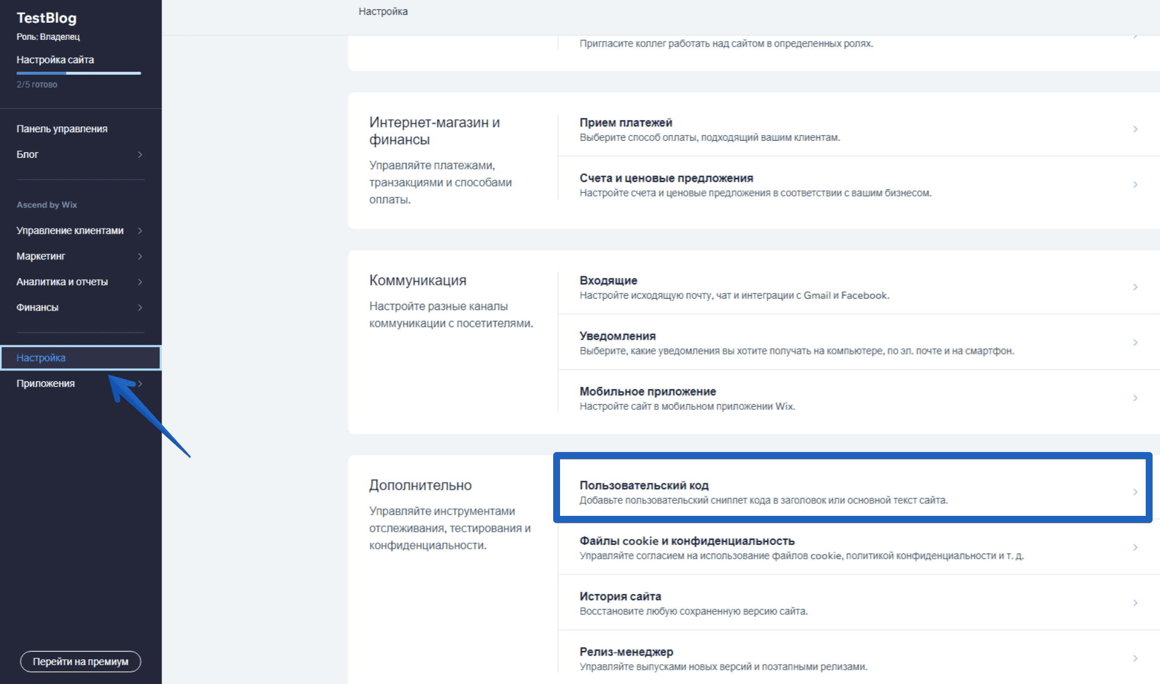The width and height of the screenshot is (1160, 684).
Task: Expand the Блог sidebar submenu chevron
Action: click(140, 154)
